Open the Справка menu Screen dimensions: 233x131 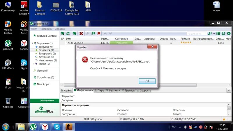[60, 29]
